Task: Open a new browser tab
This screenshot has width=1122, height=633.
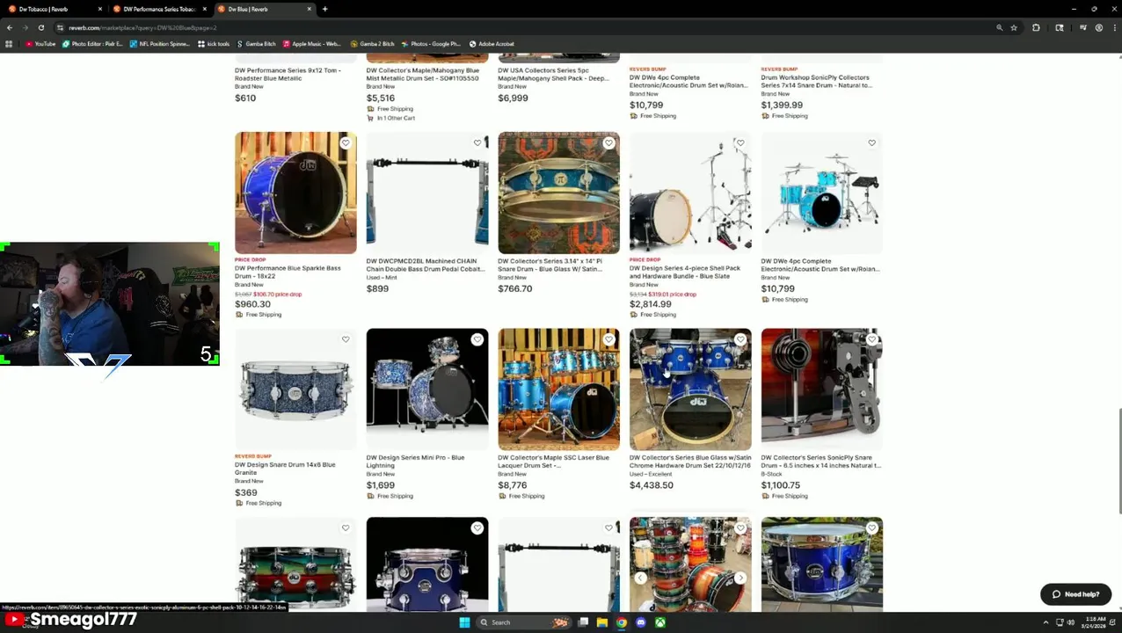Action: [x=324, y=9]
